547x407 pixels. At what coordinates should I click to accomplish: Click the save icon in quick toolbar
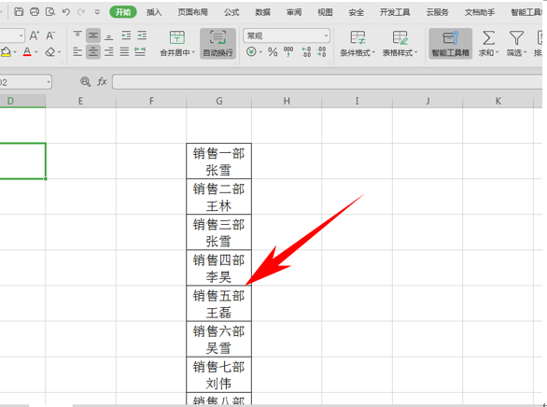click(19, 12)
